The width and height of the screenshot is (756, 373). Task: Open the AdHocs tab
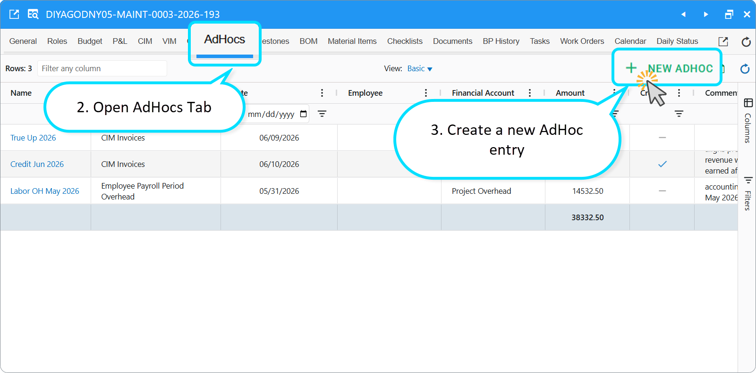(225, 40)
